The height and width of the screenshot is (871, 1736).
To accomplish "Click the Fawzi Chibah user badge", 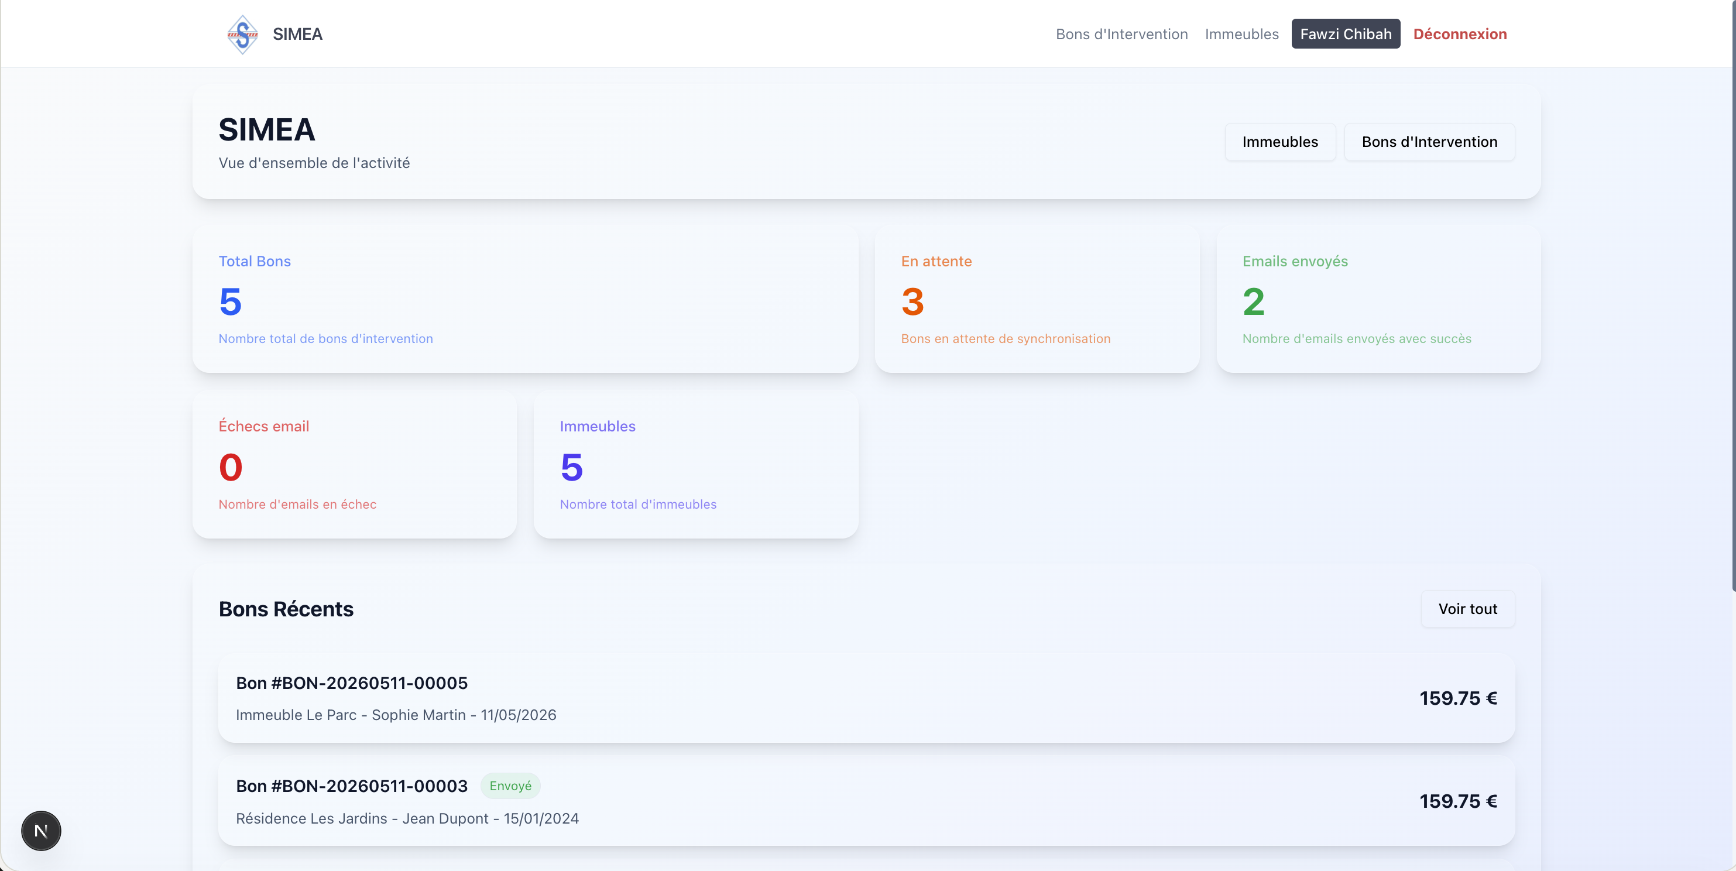I will pos(1345,35).
